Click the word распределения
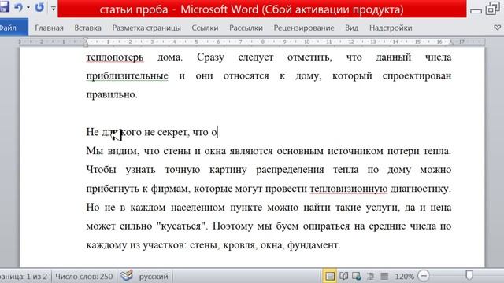Viewport: 504px width, 283px height. [290, 170]
